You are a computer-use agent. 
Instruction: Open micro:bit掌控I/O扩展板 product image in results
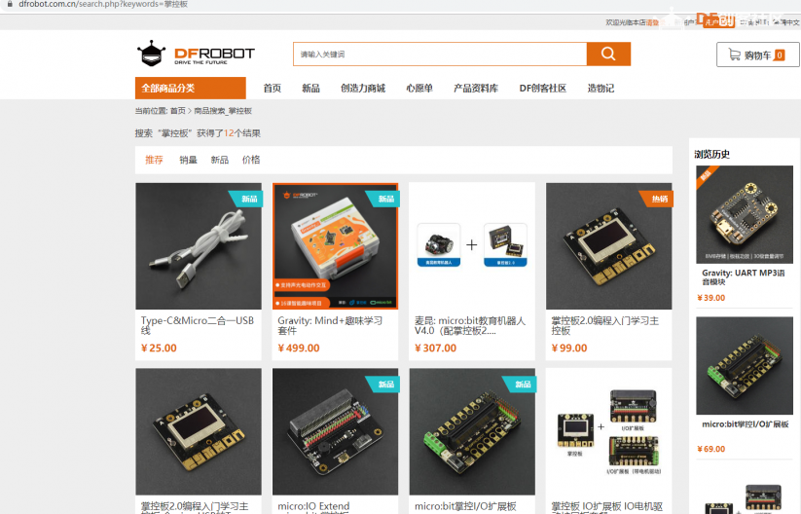[472, 431]
